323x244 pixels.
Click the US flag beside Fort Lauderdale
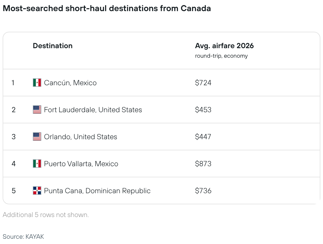click(x=37, y=110)
